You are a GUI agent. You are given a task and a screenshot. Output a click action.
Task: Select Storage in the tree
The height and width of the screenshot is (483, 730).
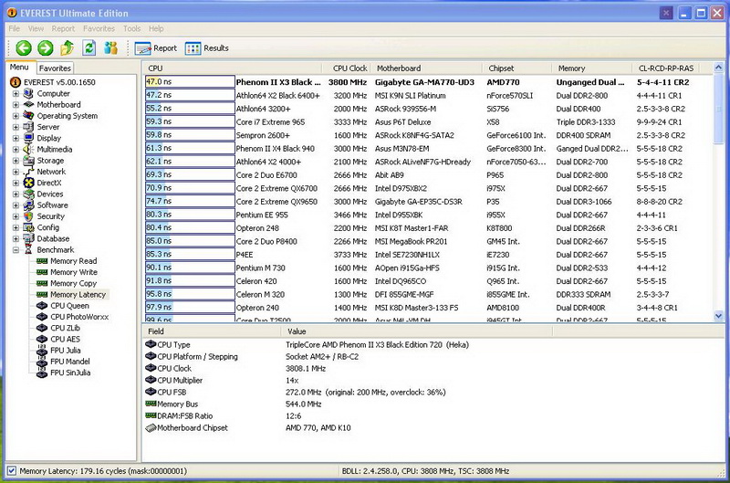(x=50, y=160)
